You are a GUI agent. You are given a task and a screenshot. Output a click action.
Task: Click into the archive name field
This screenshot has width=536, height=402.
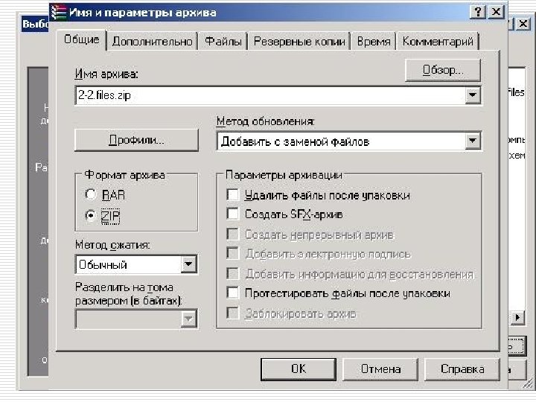[x=268, y=96]
